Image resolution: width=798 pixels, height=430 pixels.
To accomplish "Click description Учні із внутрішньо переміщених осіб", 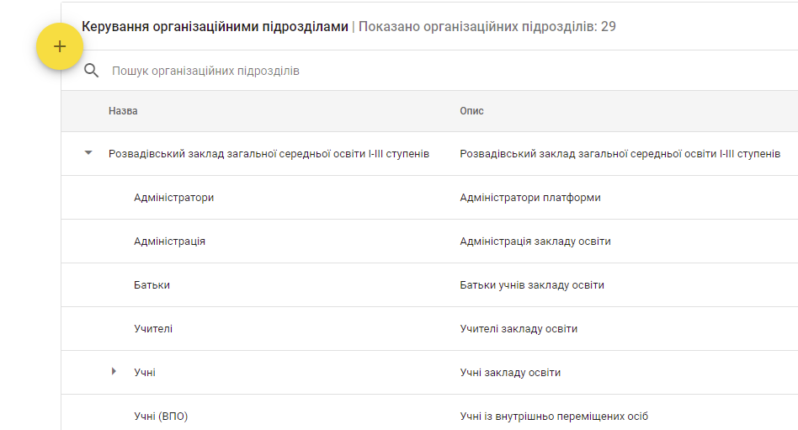I will pos(554,417).
